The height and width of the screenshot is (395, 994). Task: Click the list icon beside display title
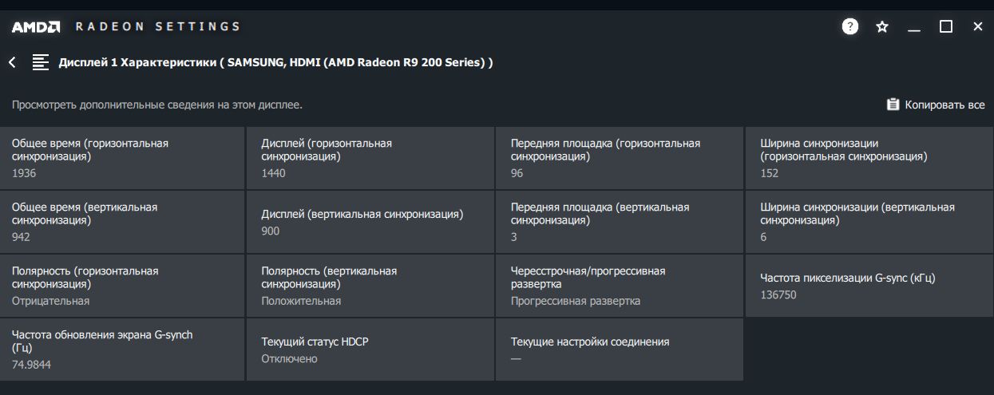(x=40, y=62)
